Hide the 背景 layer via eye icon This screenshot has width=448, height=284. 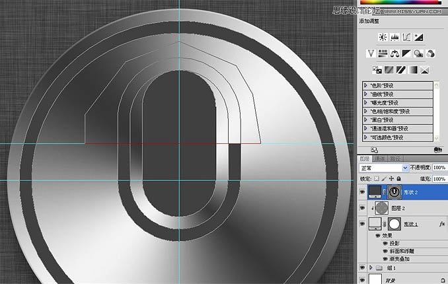click(x=362, y=280)
